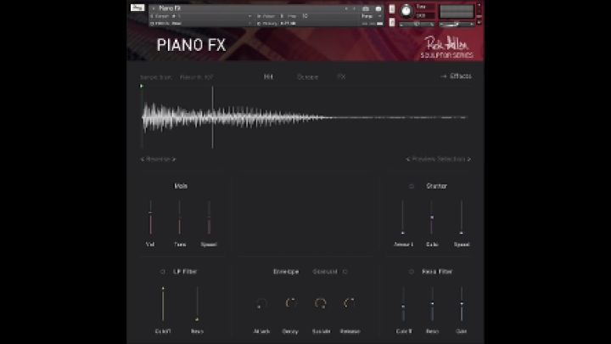Collapse the instrument header arrow beside Piano FX

pos(154,8)
